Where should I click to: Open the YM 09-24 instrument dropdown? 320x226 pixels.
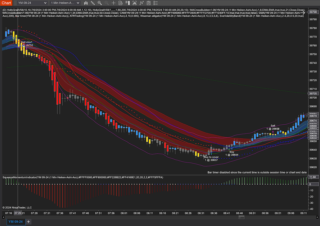[x=32, y=3]
